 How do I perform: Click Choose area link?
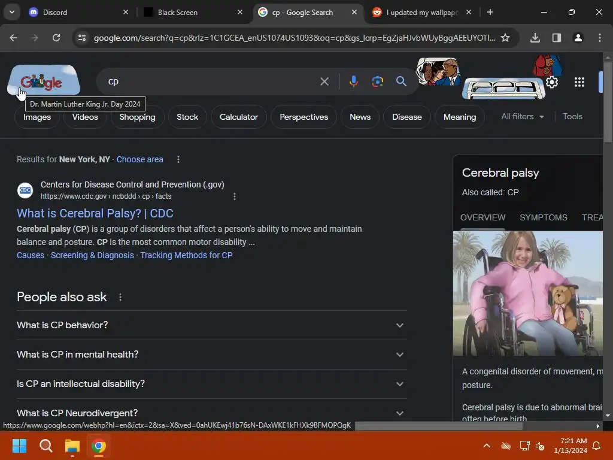tap(139, 159)
